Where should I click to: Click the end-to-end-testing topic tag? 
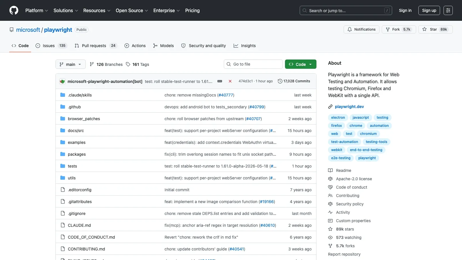(x=366, y=150)
